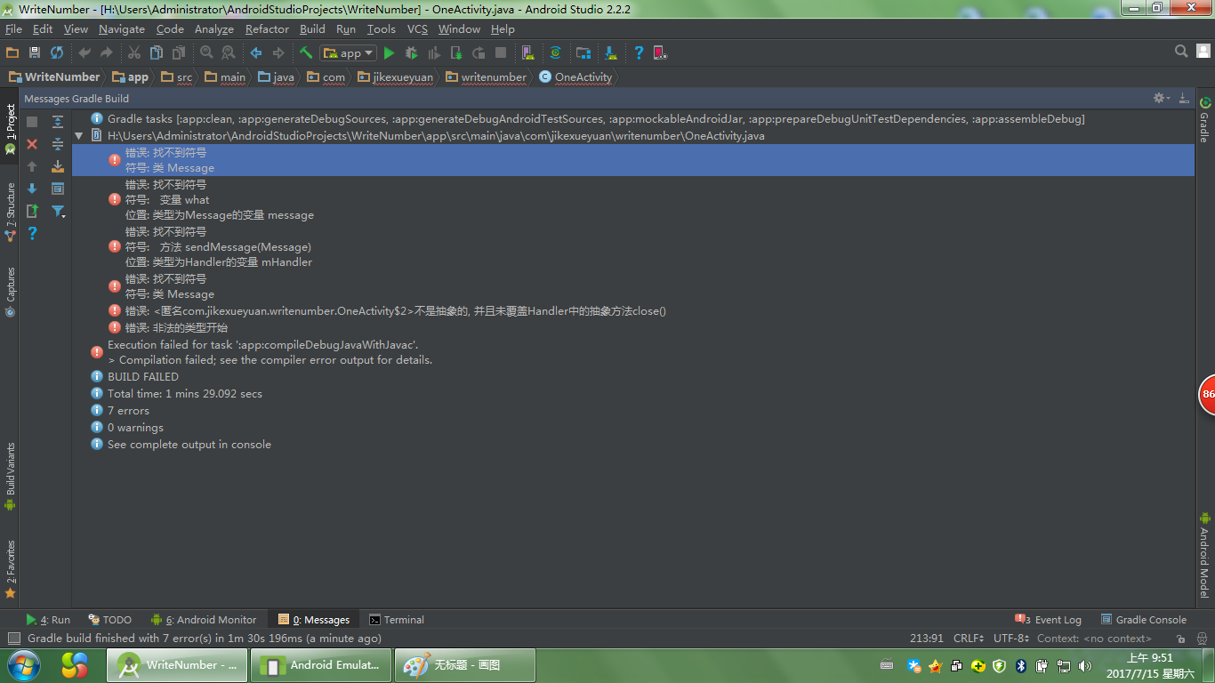Open the VCS menu
This screenshot has height=683, width=1215.
pos(417,29)
